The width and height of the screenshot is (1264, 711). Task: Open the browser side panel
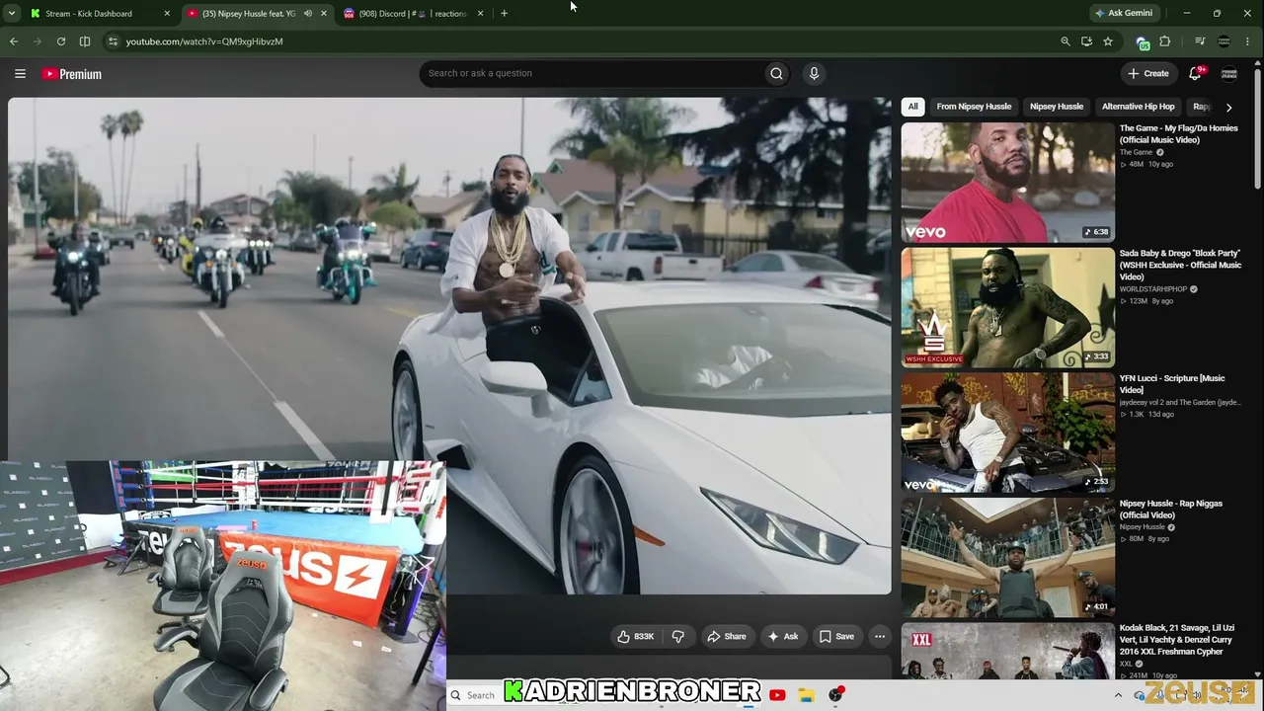point(85,41)
